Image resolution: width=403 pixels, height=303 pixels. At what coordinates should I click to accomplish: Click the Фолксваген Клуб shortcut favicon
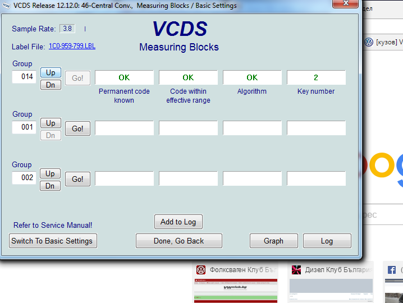(x=200, y=270)
